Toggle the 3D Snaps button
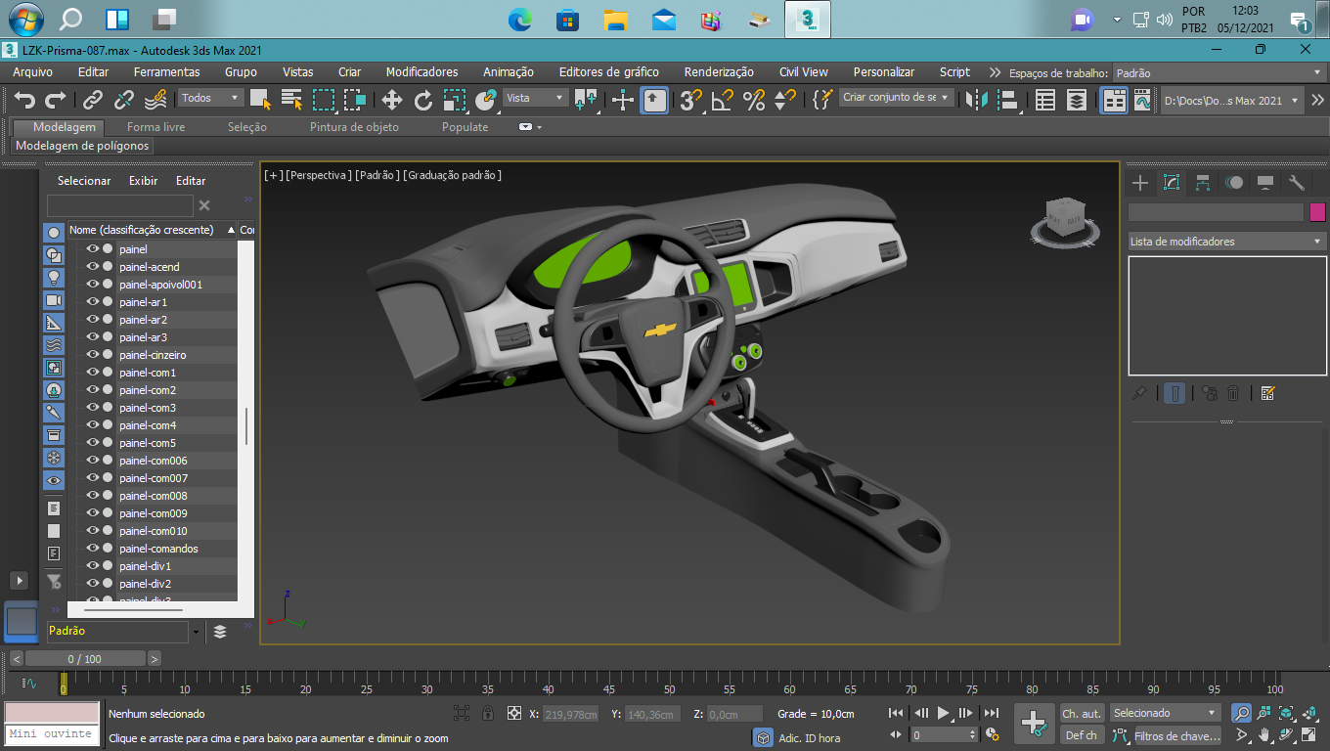 click(x=691, y=100)
